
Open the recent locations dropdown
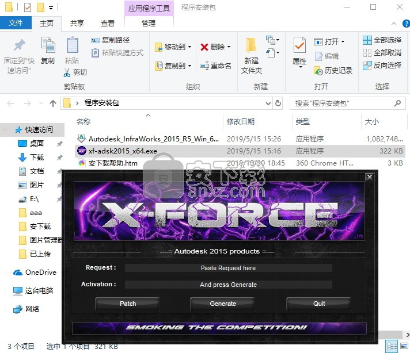point(41,103)
